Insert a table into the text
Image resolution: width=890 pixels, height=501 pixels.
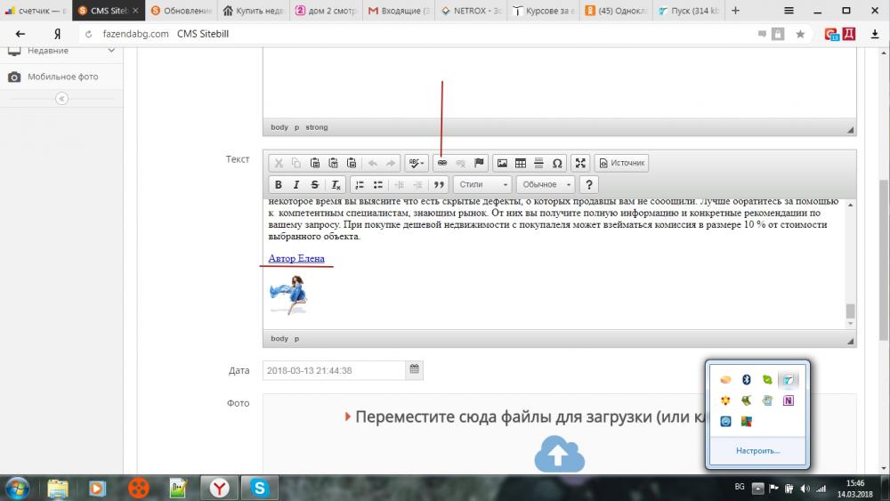coord(521,163)
